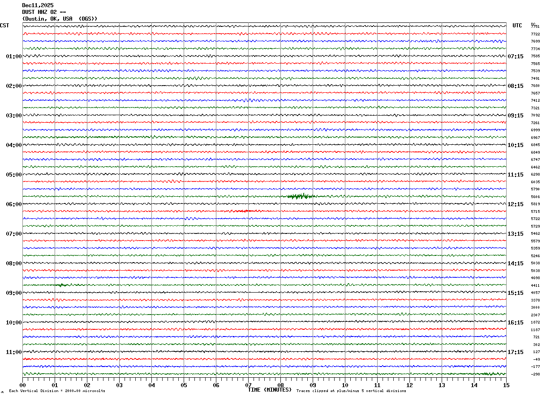
Task: Click the 7412 DC offset value
Action: pyautogui.click(x=535, y=100)
